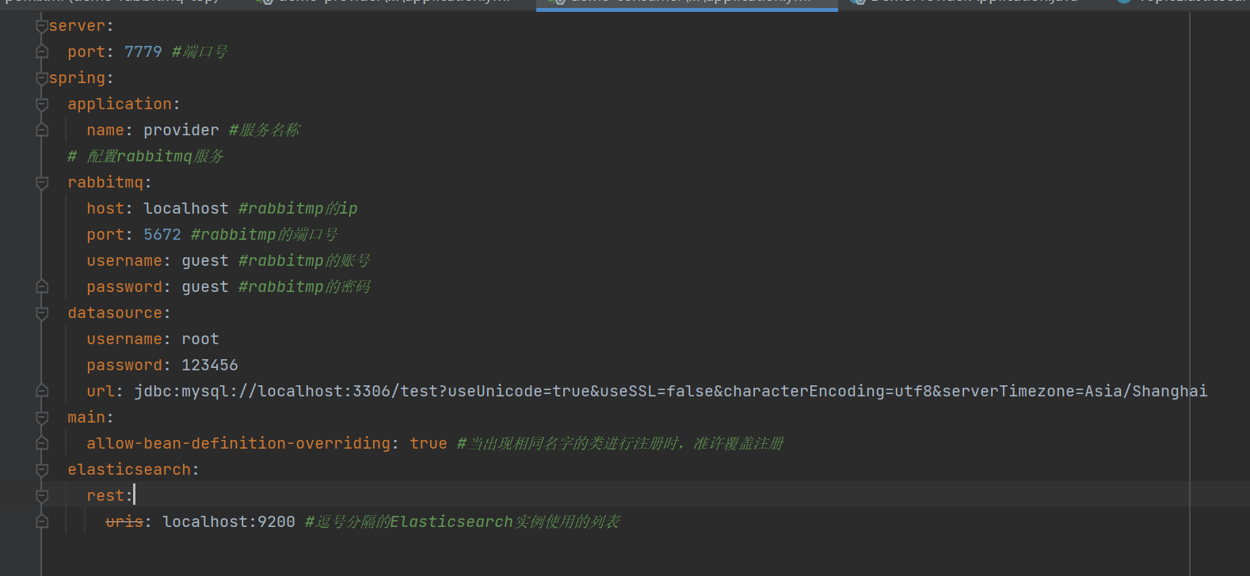Click the value provider
The height and width of the screenshot is (576, 1250).
[x=181, y=131]
